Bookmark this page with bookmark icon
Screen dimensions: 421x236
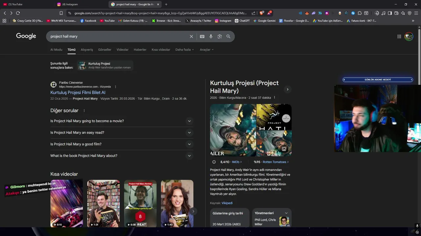click(61, 13)
